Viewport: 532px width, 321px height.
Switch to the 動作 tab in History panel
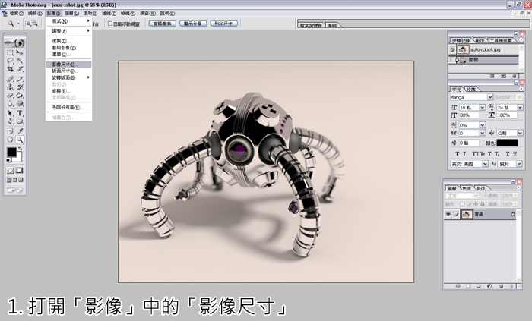coord(480,41)
